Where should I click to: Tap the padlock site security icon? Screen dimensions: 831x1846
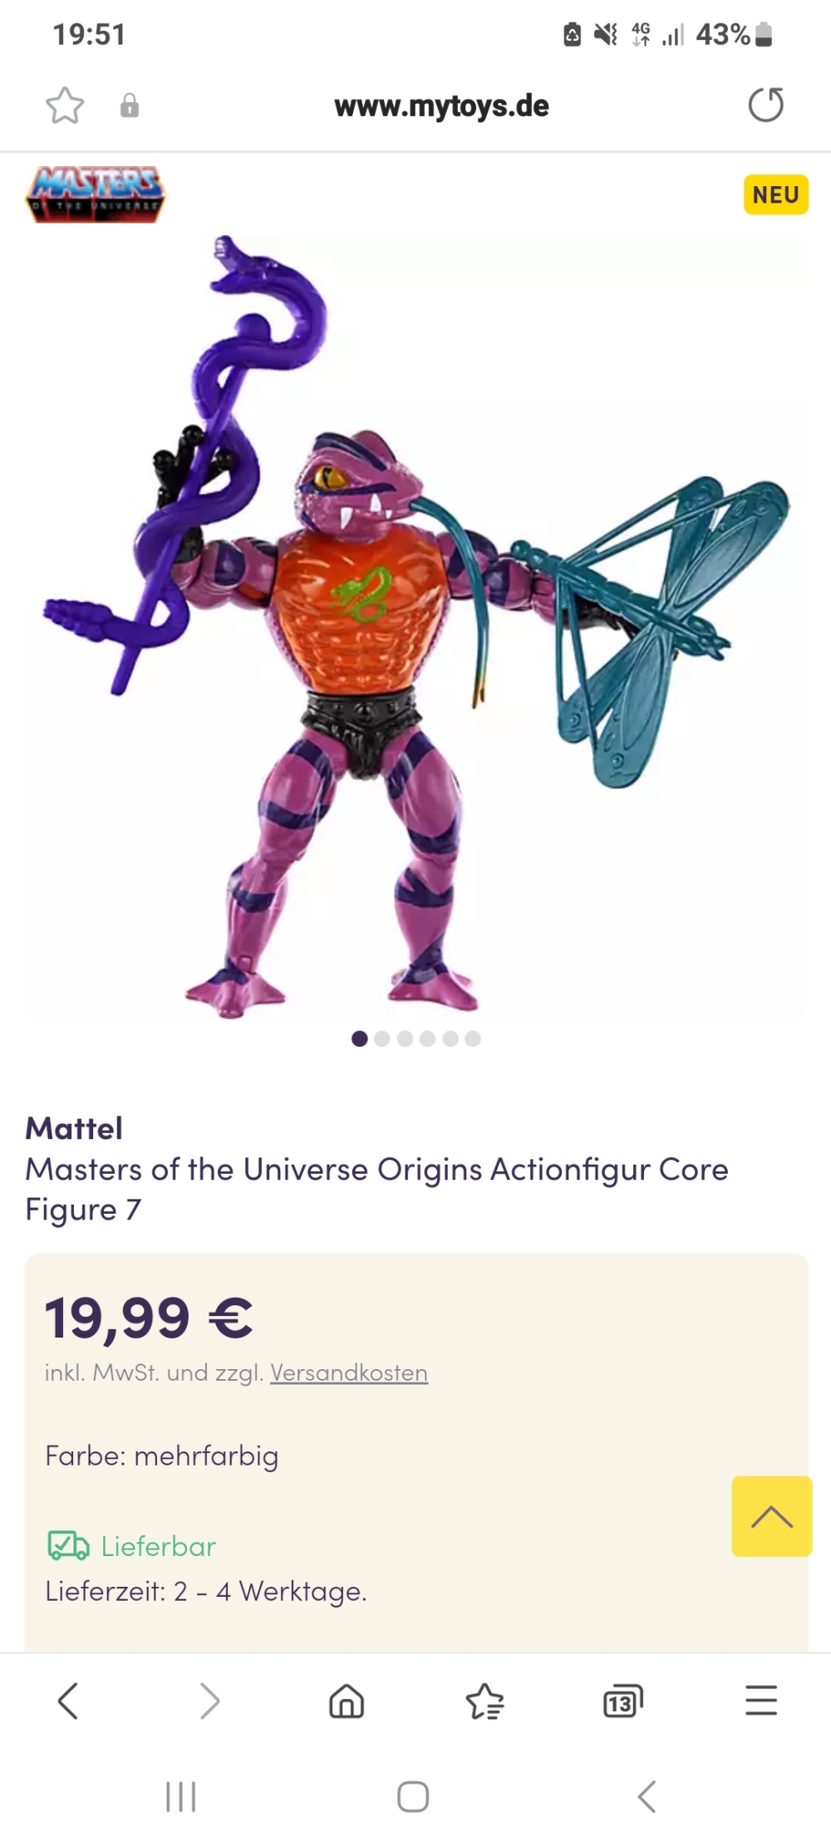[x=130, y=106]
